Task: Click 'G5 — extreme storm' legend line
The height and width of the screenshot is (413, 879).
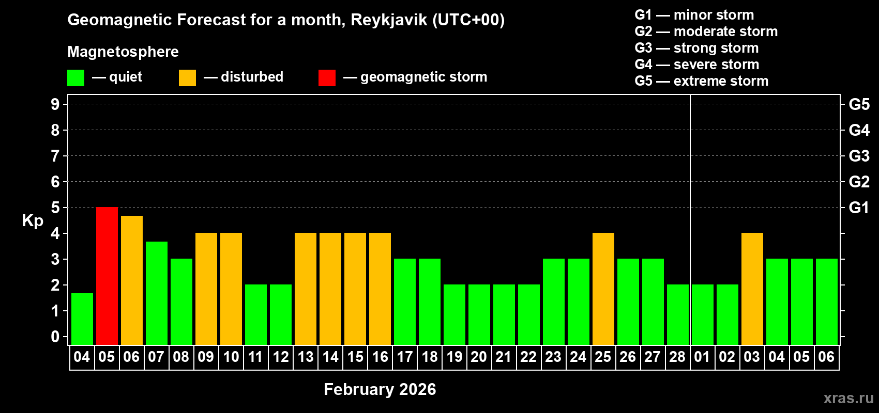Action: point(702,81)
